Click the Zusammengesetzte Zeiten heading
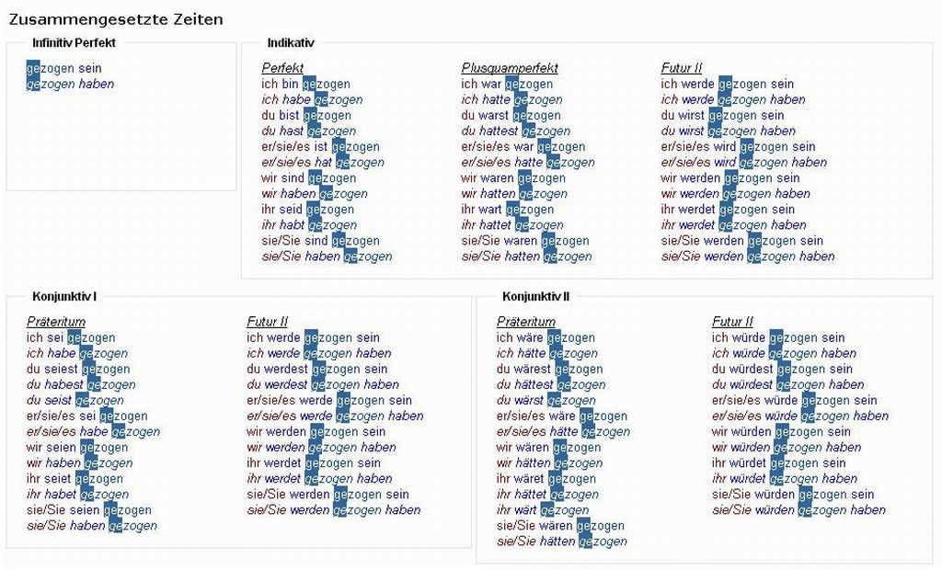 (116, 19)
